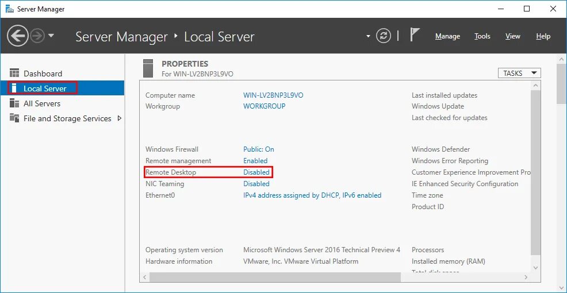Expand File and Storage Services submenu arrow

coord(119,118)
